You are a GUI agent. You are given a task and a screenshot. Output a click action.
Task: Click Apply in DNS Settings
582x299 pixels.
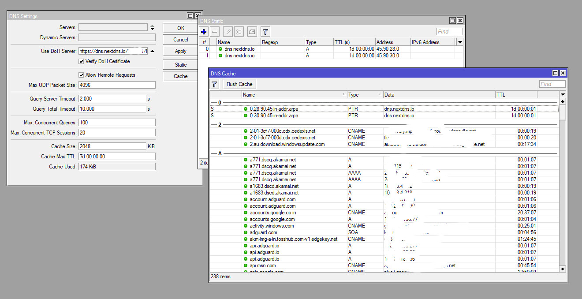[181, 51]
